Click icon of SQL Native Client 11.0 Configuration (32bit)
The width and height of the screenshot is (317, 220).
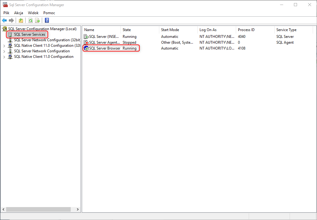coord(10,46)
